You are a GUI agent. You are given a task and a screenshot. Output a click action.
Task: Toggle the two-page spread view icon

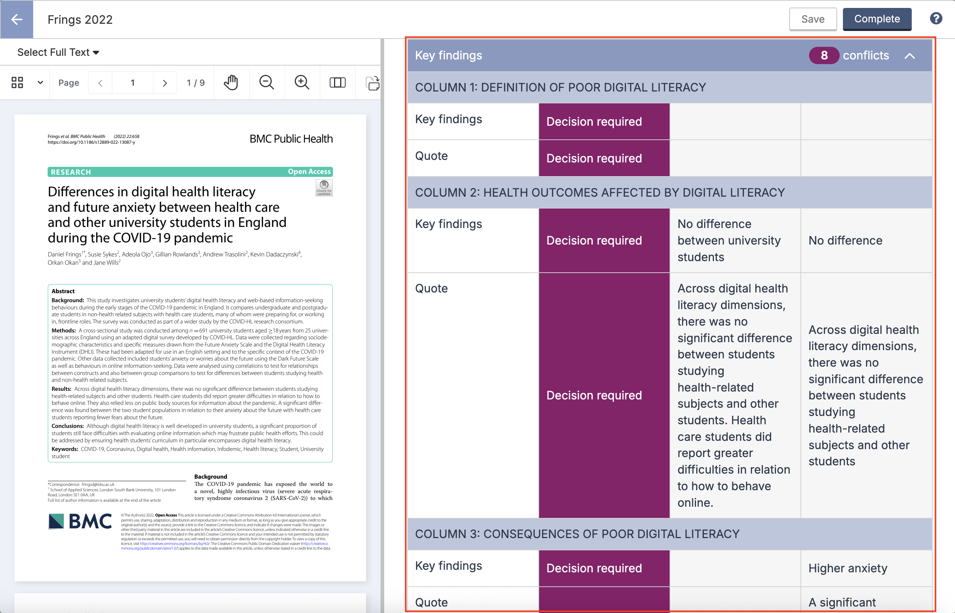coord(337,82)
